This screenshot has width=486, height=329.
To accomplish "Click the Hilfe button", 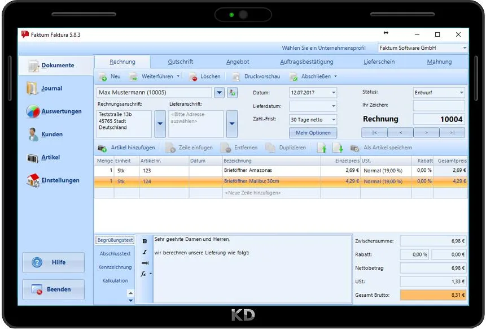I will [x=53, y=263].
